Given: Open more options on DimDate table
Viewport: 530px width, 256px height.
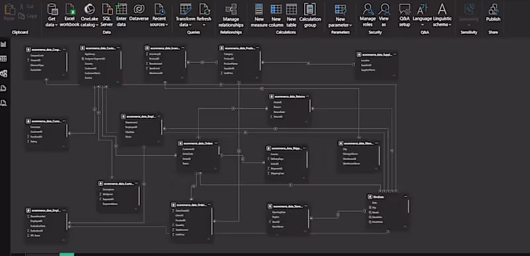Looking at the screenshot, I should pos(405,196).
